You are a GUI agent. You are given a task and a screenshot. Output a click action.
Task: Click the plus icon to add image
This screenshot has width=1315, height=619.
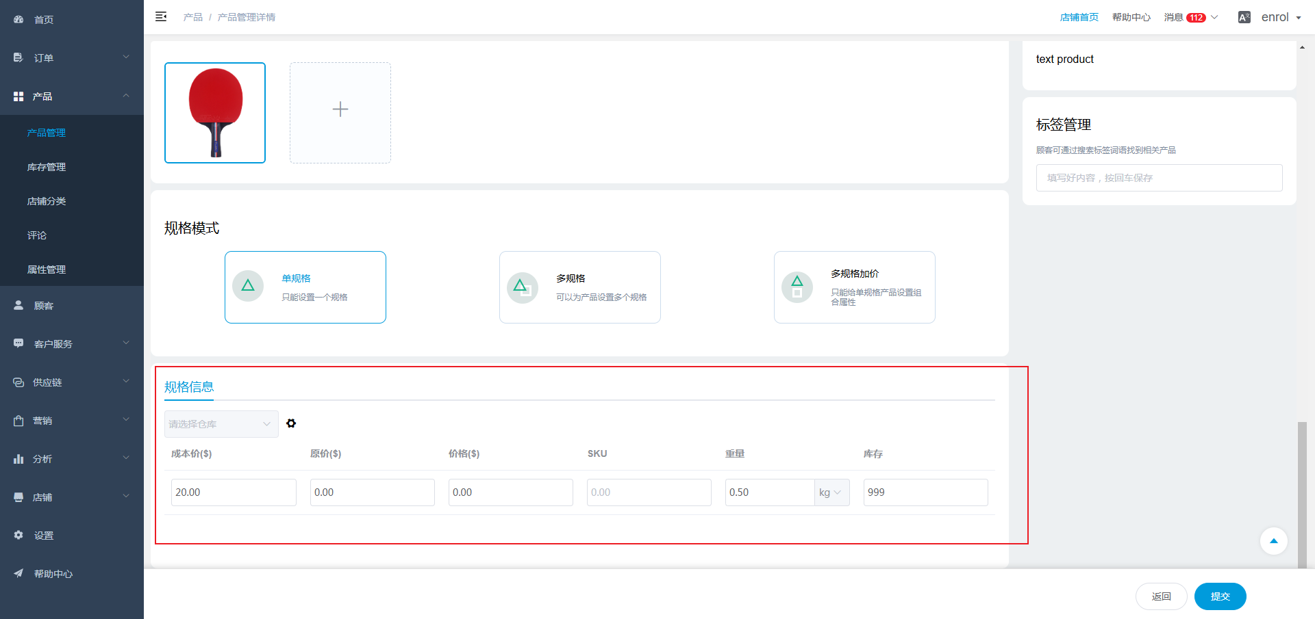(340, 109)
